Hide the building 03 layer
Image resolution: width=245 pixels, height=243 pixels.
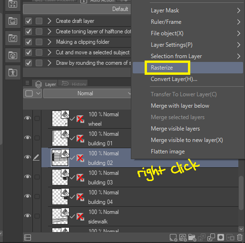pyautogui.click(x=28, y=177)
